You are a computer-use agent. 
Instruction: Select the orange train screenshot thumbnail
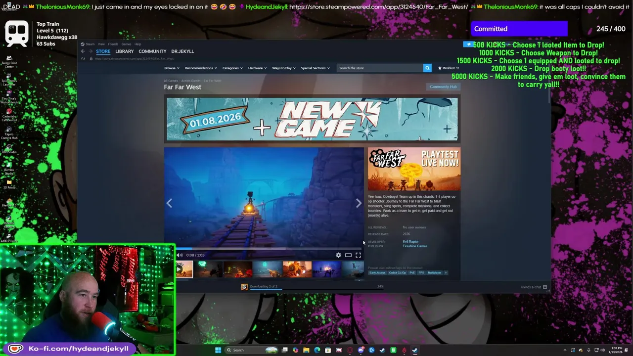pos(297,269)
